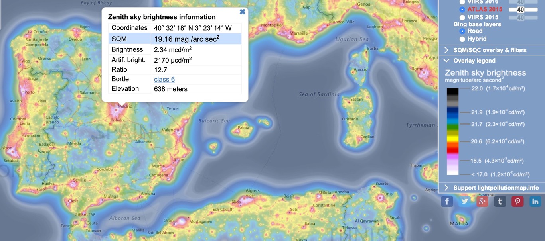Share on Facebook
Image resolution: width=545 pixels, height=241 pixels.
447,201
